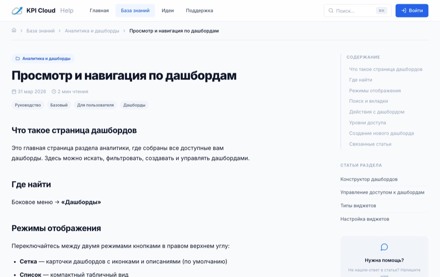
Task: Jump to Создание нового дашборда in contents
Action: tap(381, 133)
